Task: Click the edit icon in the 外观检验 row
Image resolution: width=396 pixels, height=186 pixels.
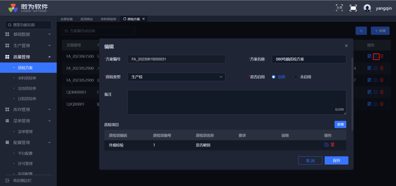Action: pos(327,145)
